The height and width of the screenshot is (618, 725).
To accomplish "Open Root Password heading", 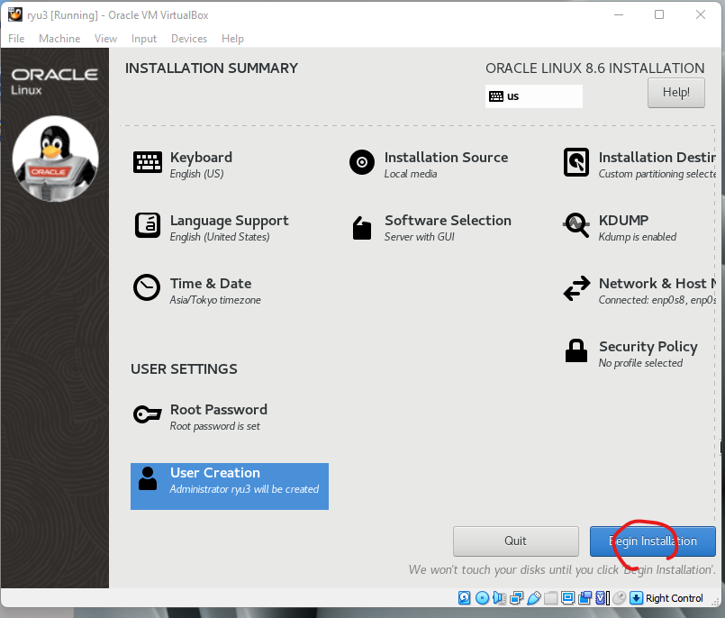I will click(x=219, y=409).
